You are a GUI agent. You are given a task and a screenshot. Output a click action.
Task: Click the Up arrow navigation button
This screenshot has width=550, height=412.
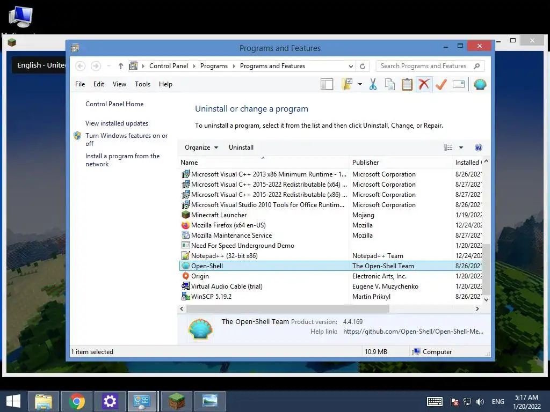pyautogui.click(x=121, y=66)
